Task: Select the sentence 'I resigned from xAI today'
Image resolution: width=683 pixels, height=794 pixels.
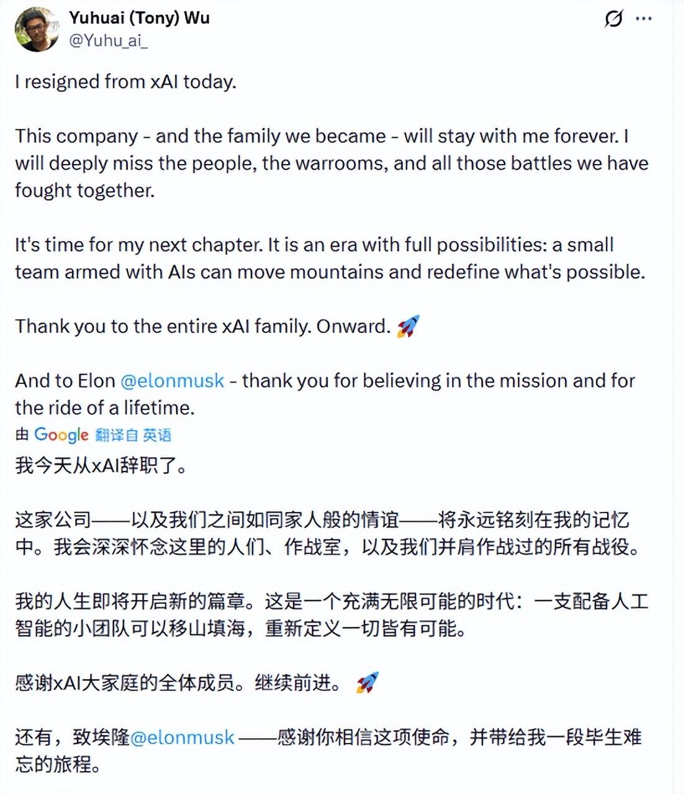Action: pyautogui.click(x=124, y=81)
